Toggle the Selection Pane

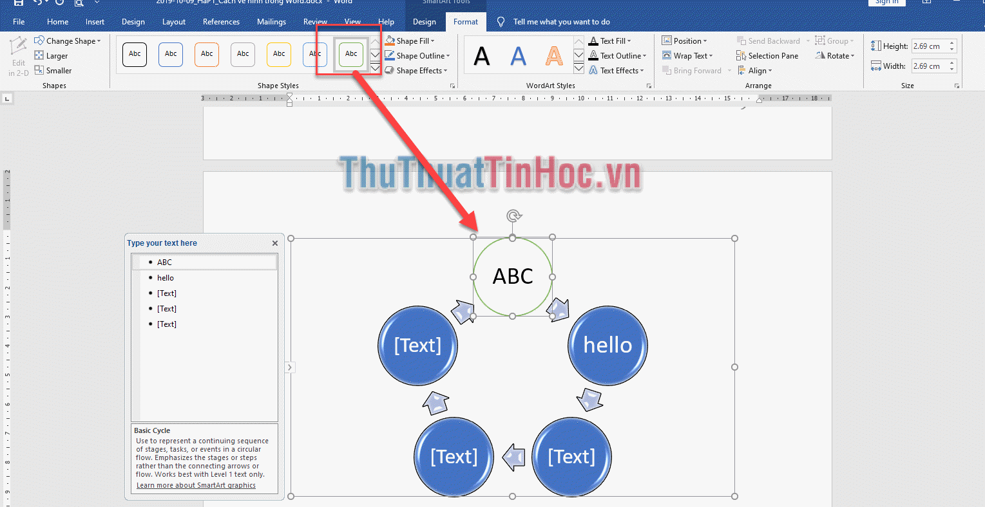point(767,56)
